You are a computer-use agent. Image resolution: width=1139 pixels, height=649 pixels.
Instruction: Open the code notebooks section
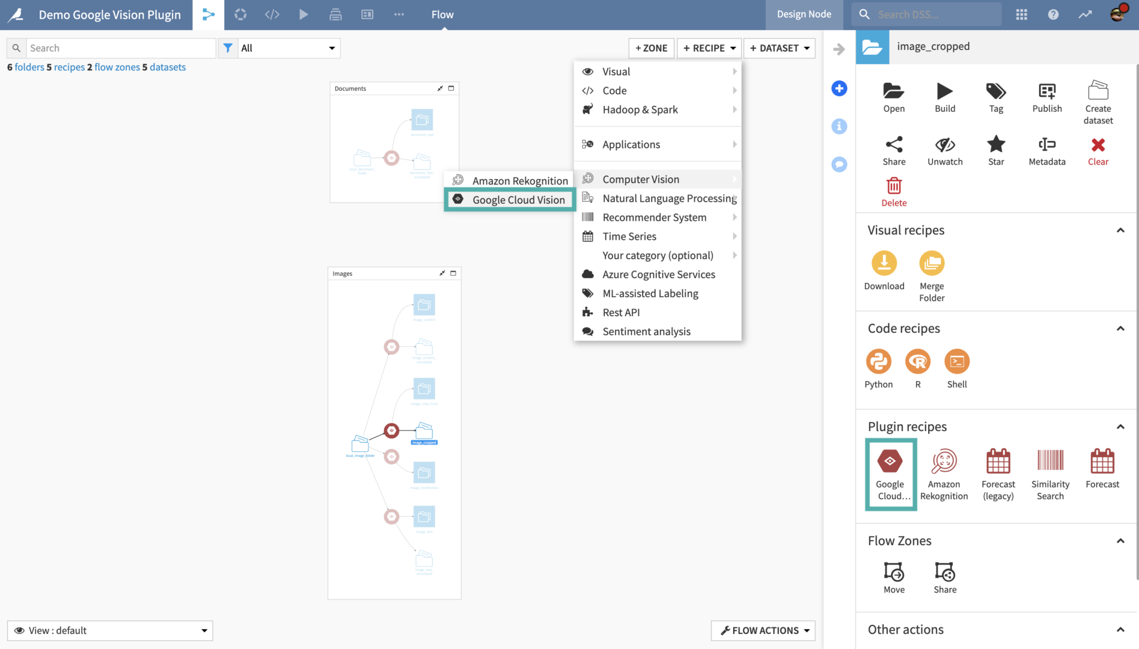(272, 14)
